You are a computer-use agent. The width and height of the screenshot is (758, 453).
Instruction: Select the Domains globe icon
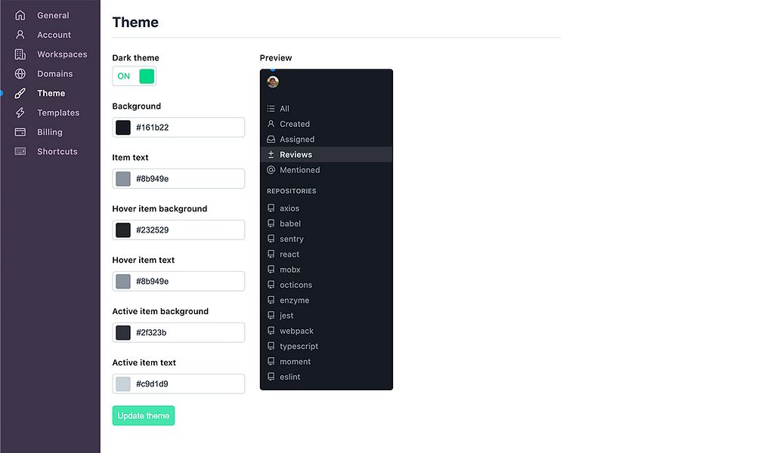[20, 73]
